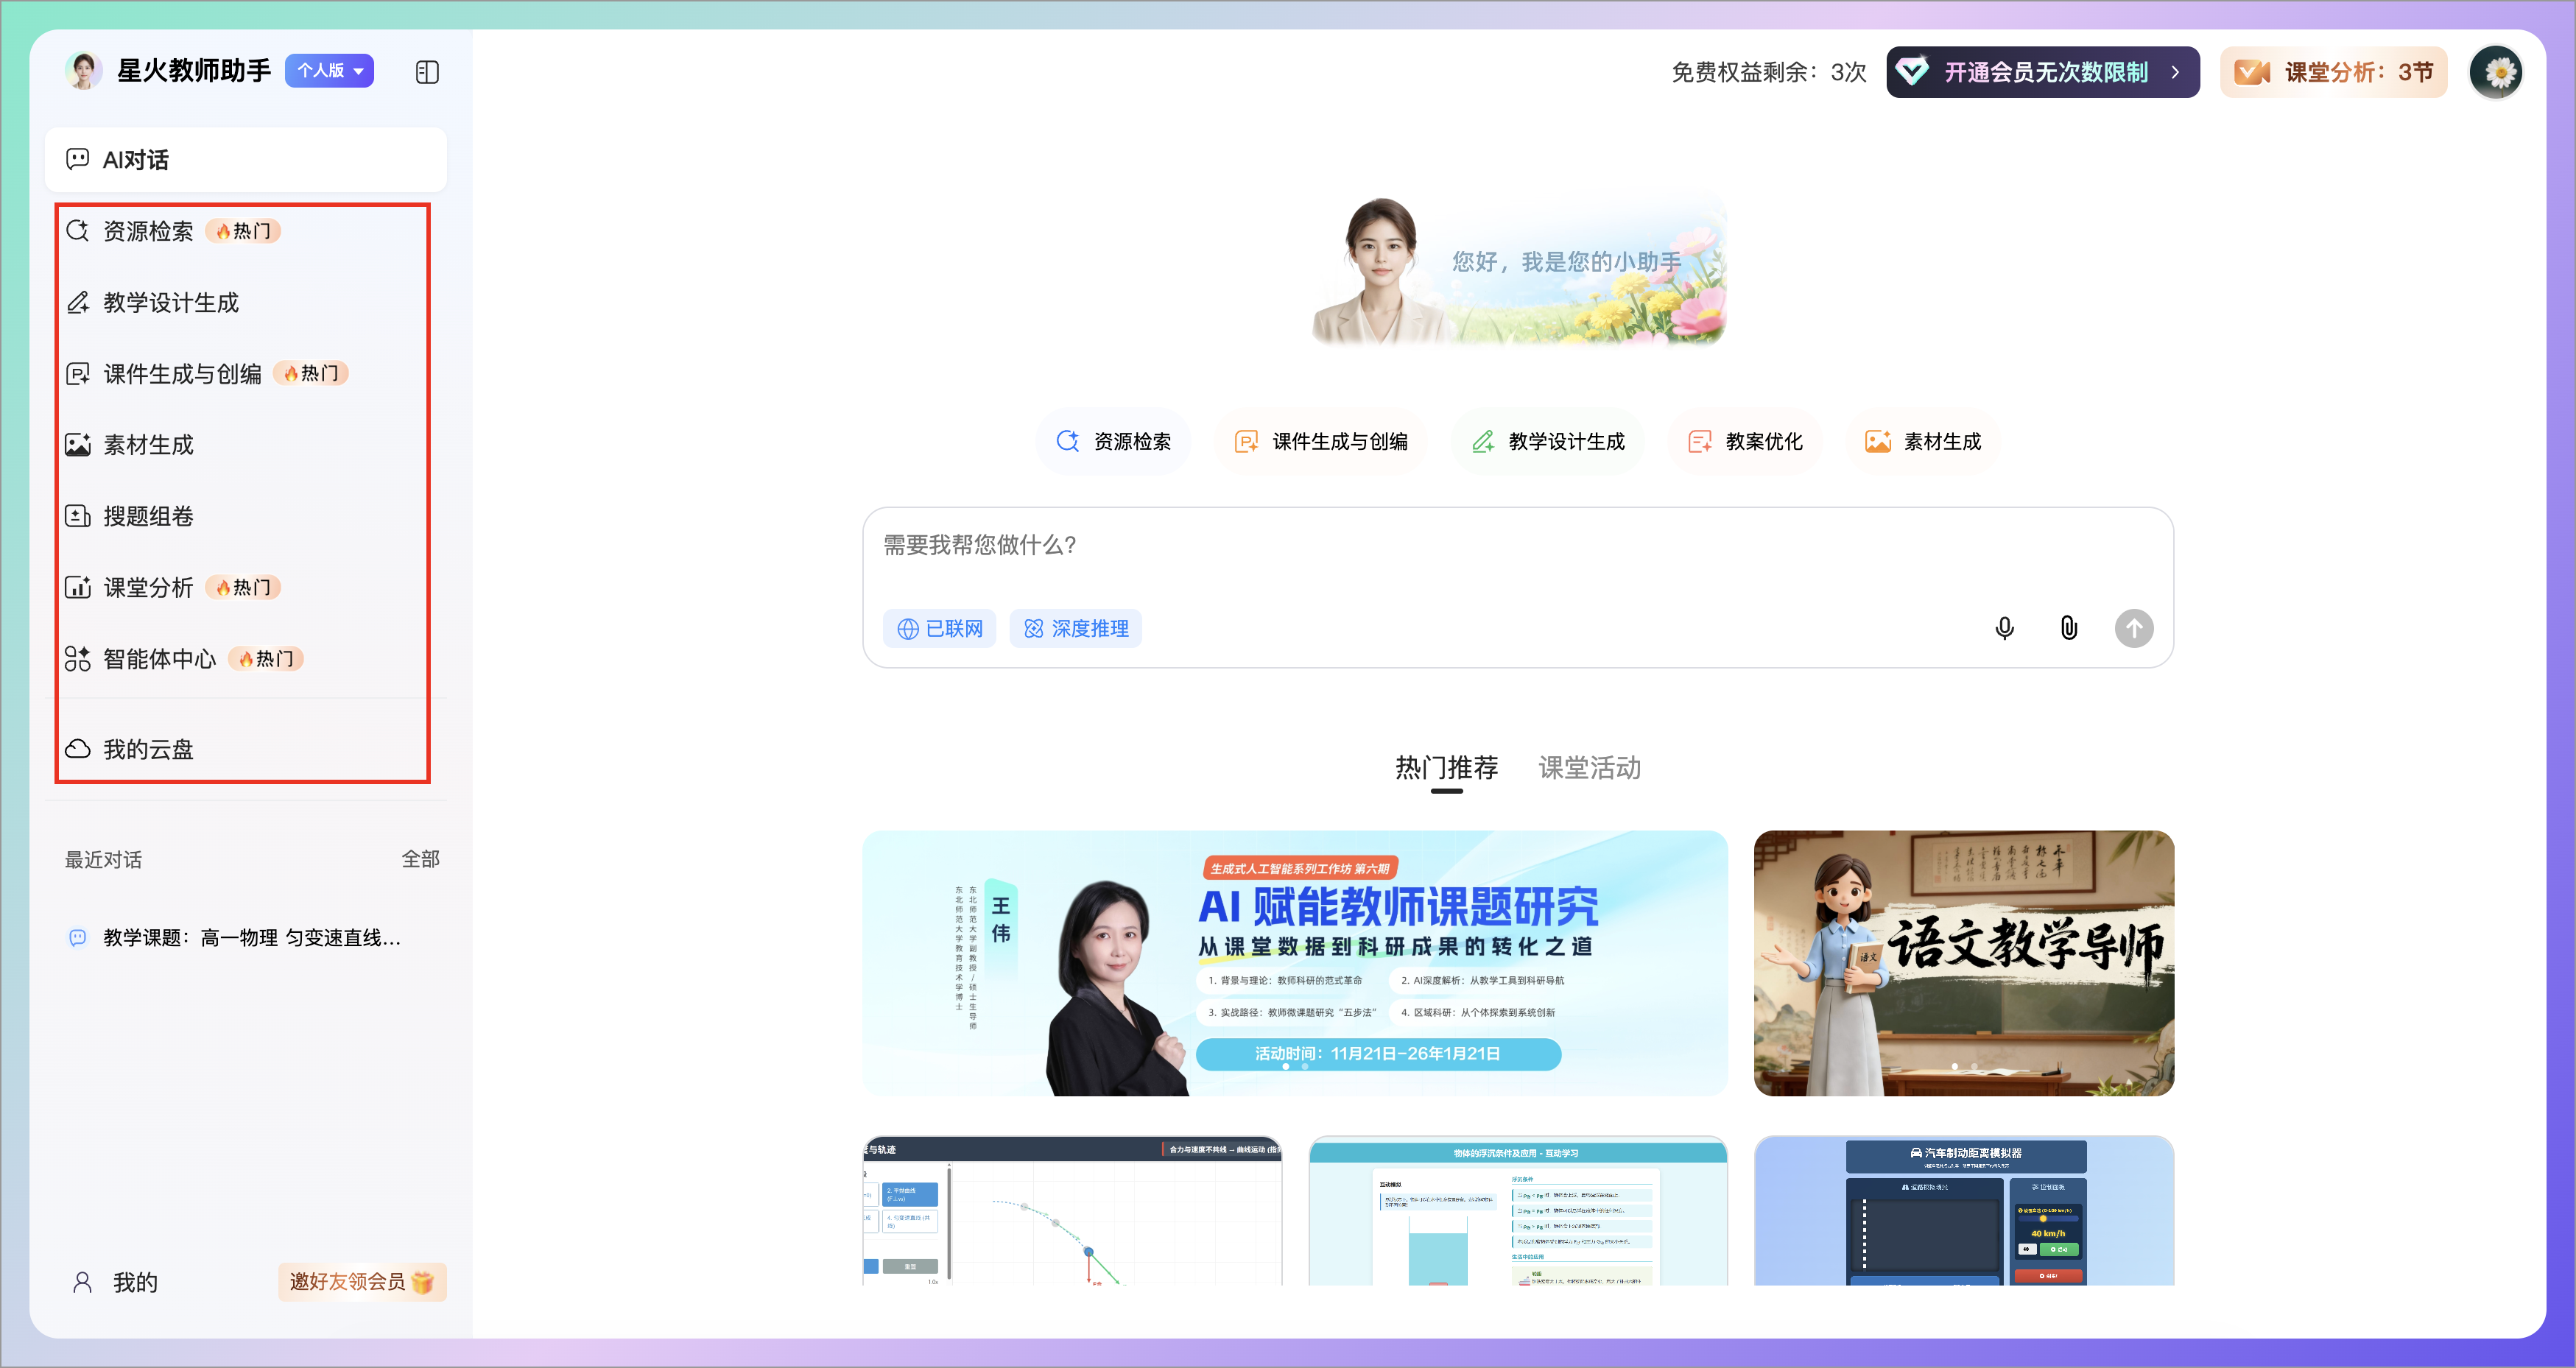The image size is (2576, 1368).
Task: Open 素材生成 in the left sidebar
Action: tap(148, 445)
